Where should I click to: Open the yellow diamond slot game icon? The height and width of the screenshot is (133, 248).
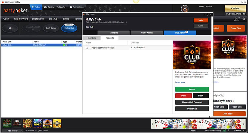[x=57, y=123]
